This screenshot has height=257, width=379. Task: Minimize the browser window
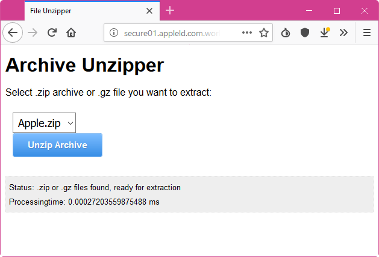(x=309, y=11)
